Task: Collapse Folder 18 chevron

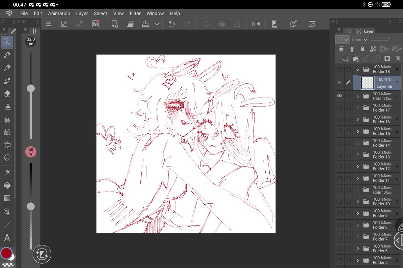Action: 358,70
